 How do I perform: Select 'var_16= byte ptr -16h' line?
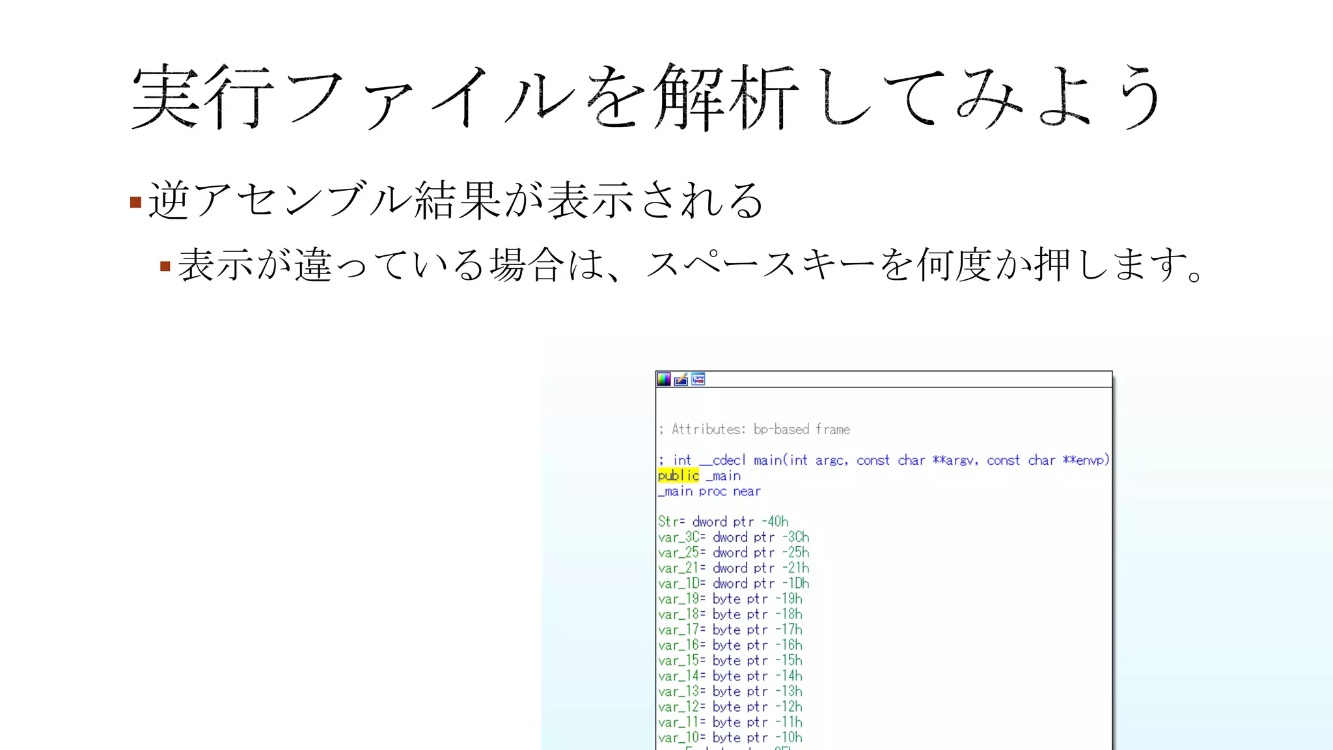pos(730,645)
